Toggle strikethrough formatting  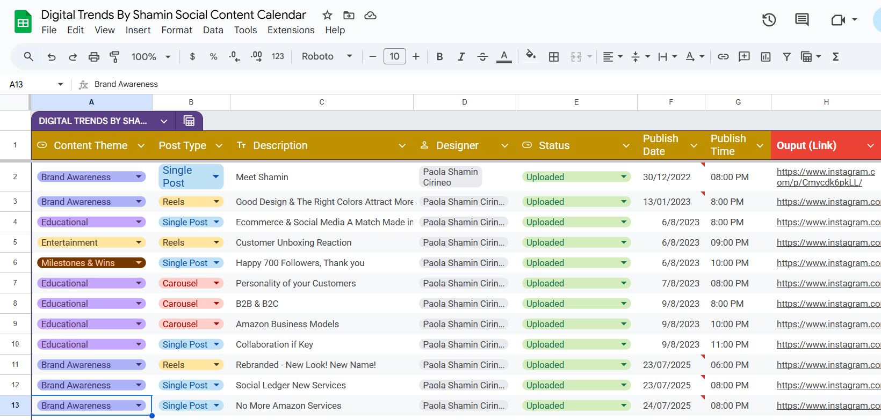click(482, 56)
